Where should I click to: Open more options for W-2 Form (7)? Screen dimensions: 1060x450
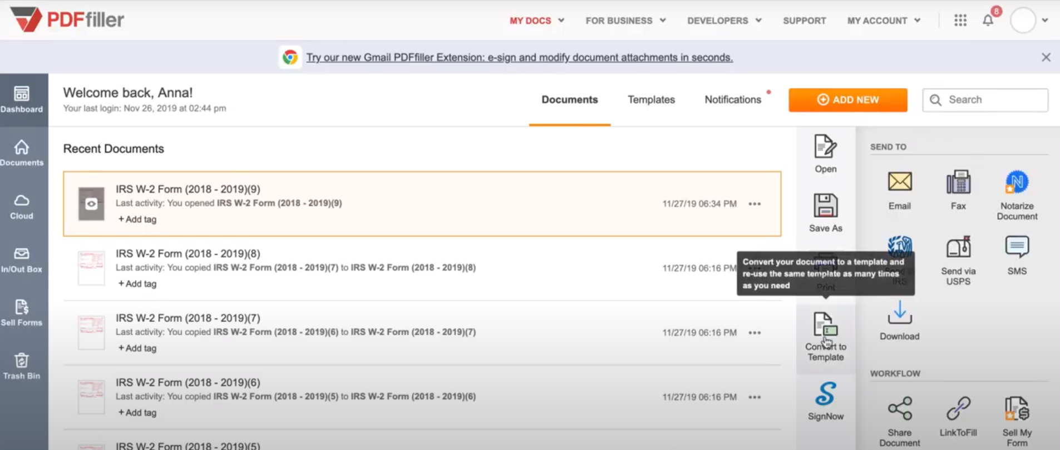(x=754, y=333)
